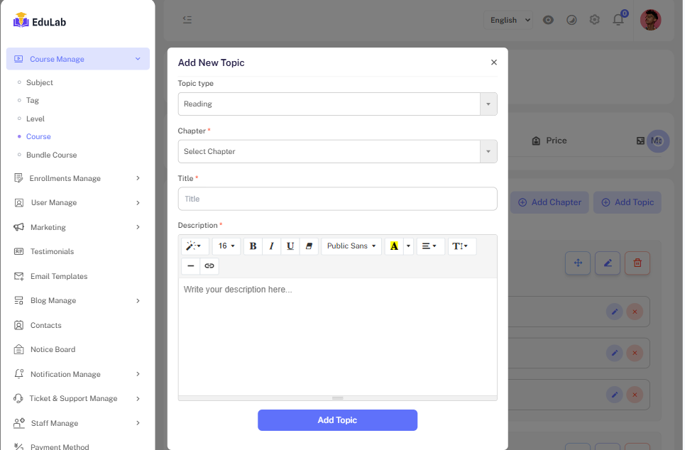The width and height of the screenshot is (685, 450).
Task: Click into the Title input field
Action: point(337,199)
